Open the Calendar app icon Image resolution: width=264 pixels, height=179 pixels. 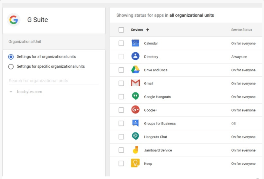[135, 43]
